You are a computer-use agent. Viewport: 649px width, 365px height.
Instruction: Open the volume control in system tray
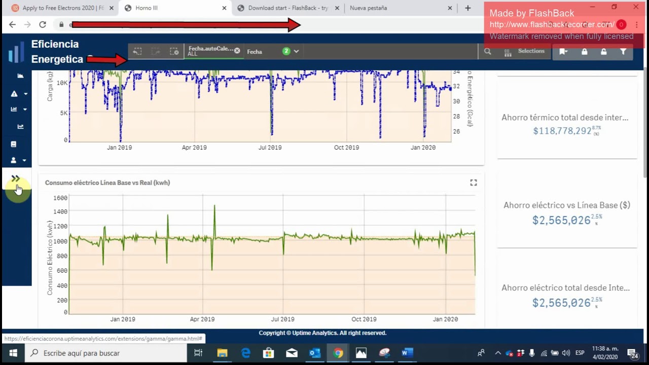[566, 353]
